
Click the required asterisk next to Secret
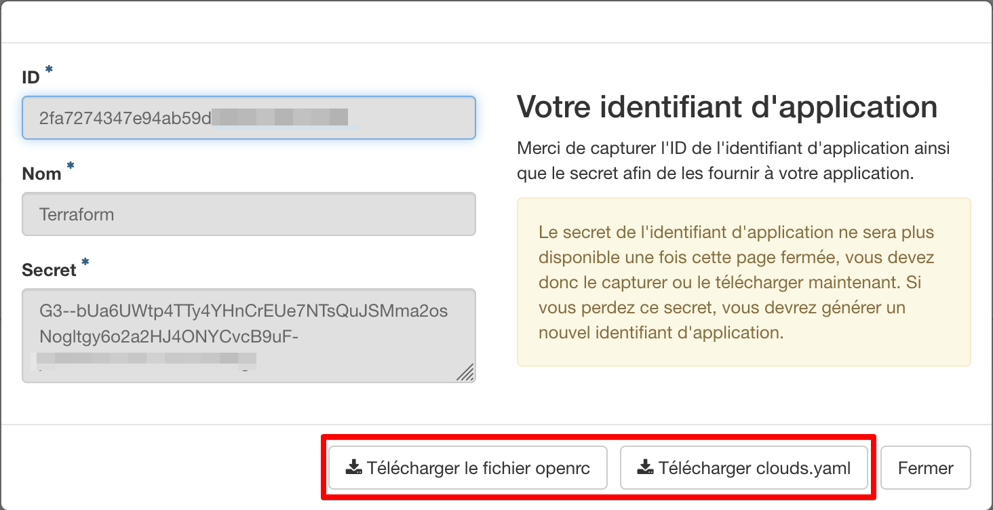85,263
